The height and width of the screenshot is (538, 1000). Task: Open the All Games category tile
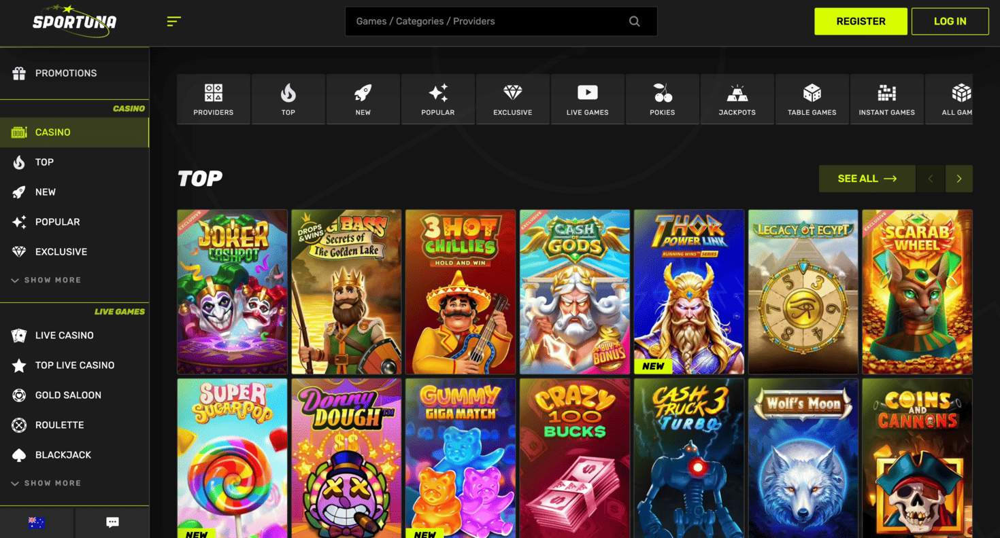point(949,99)
